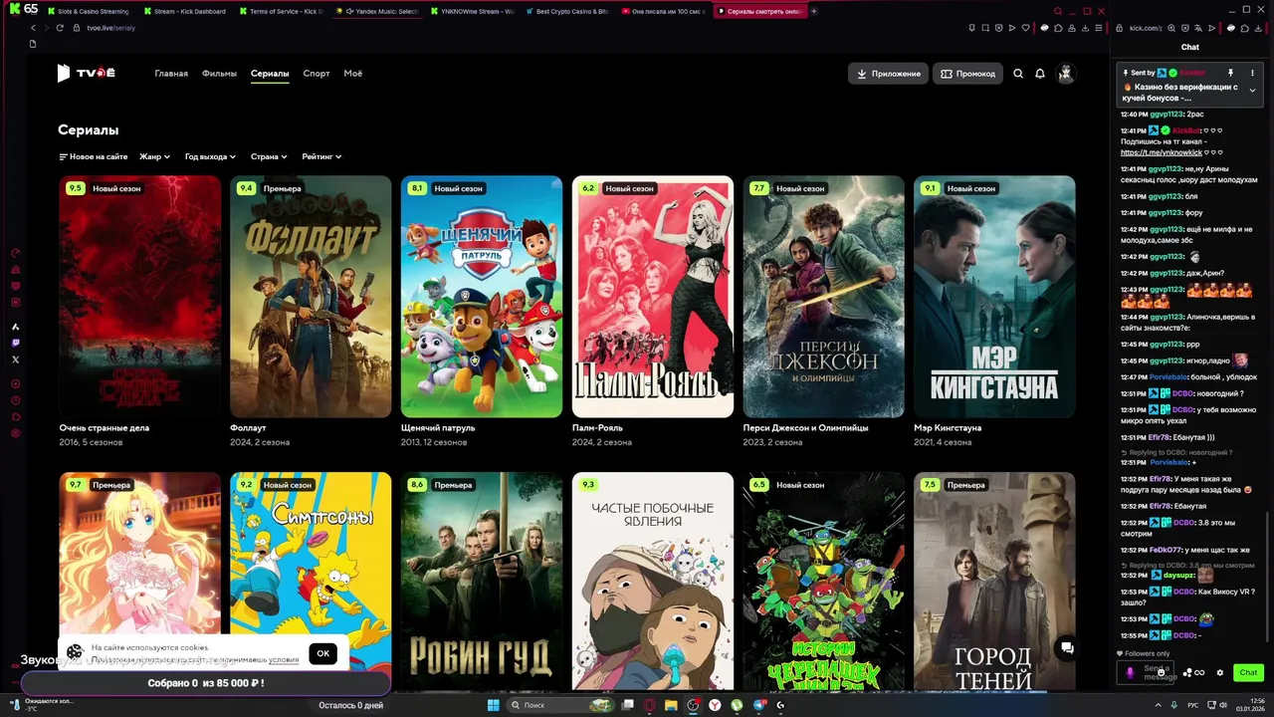Click the donation progress bar Собрано 0 из 85 000
1274x717 pixels.
pyautogui.click(x=206, y=684)
